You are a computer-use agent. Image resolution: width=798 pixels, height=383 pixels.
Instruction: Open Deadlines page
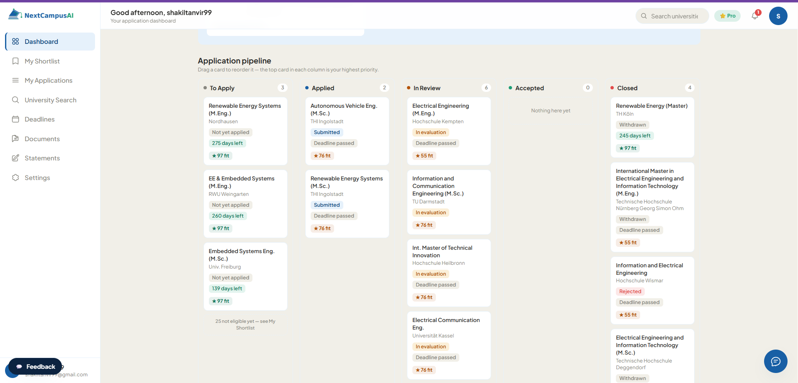(x=50, y=119)
